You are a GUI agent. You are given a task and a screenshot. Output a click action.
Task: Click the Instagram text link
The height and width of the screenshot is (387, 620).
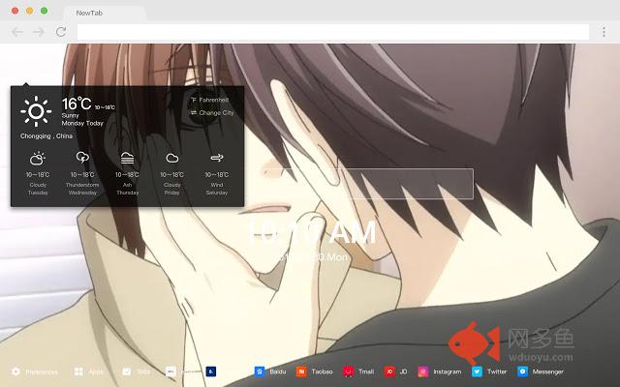[x=448, y=372]
